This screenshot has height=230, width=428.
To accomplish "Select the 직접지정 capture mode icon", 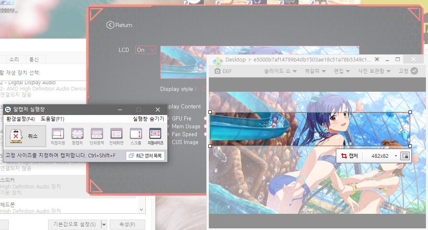I will pyautogui.click(x=57, y=134).
